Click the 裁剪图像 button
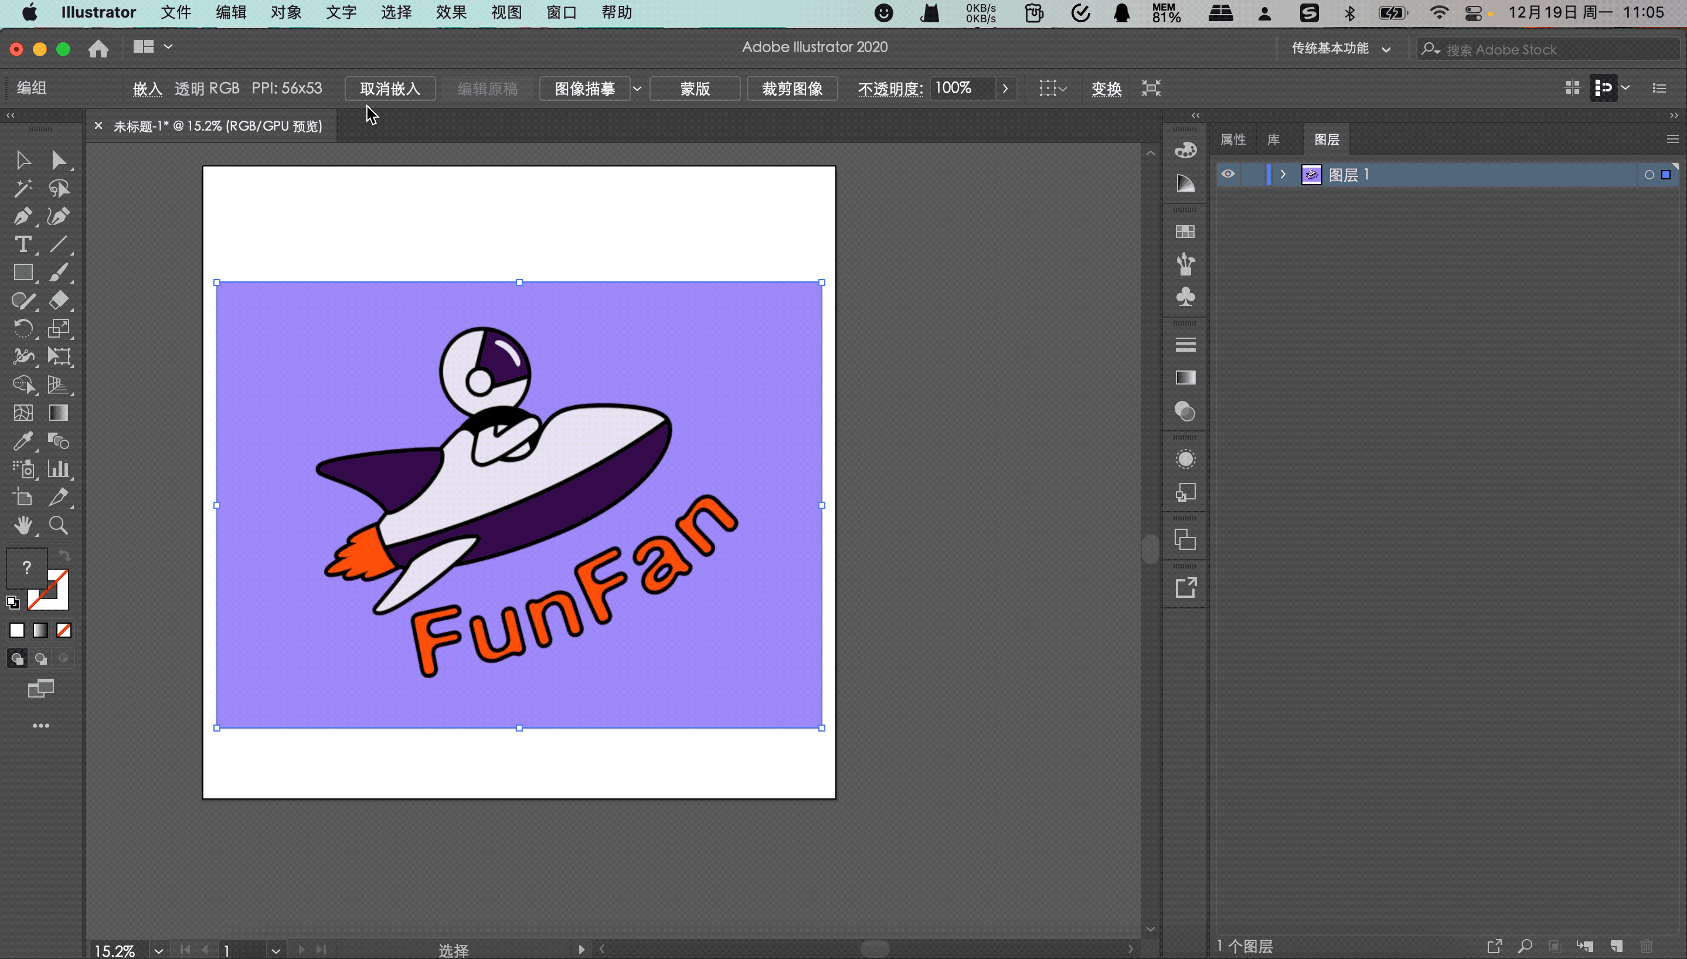Image resolution: width=1687 pixels, height=959 pixels. coord(791,89)
